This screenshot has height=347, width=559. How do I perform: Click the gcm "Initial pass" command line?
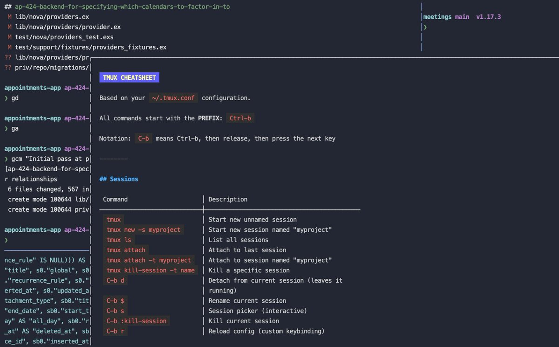point(47,159)
